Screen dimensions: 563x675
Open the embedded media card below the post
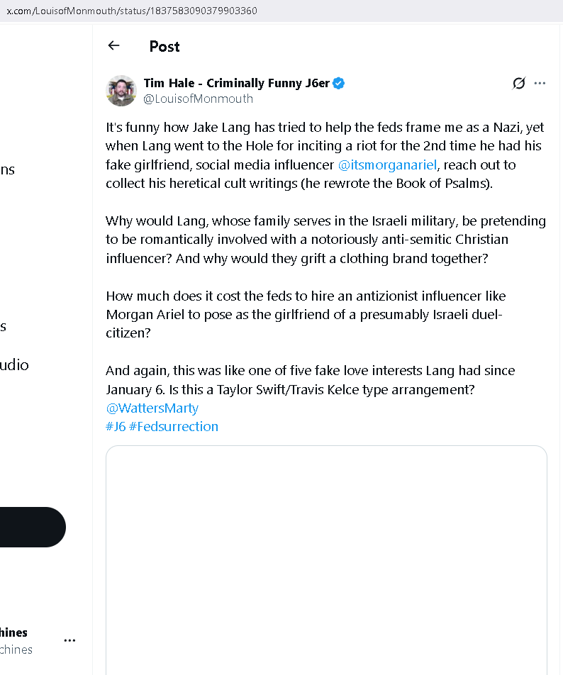point(326,560)
